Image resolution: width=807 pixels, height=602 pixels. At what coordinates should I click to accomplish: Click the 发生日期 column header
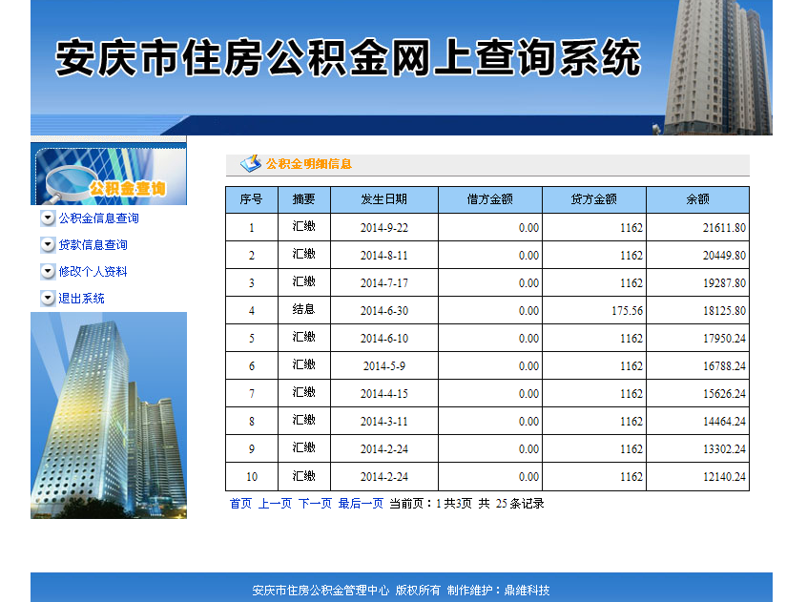pos(384,199)
